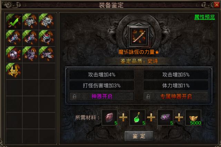
Task: Click the purple ore material slot
Action: pos(165,118)
